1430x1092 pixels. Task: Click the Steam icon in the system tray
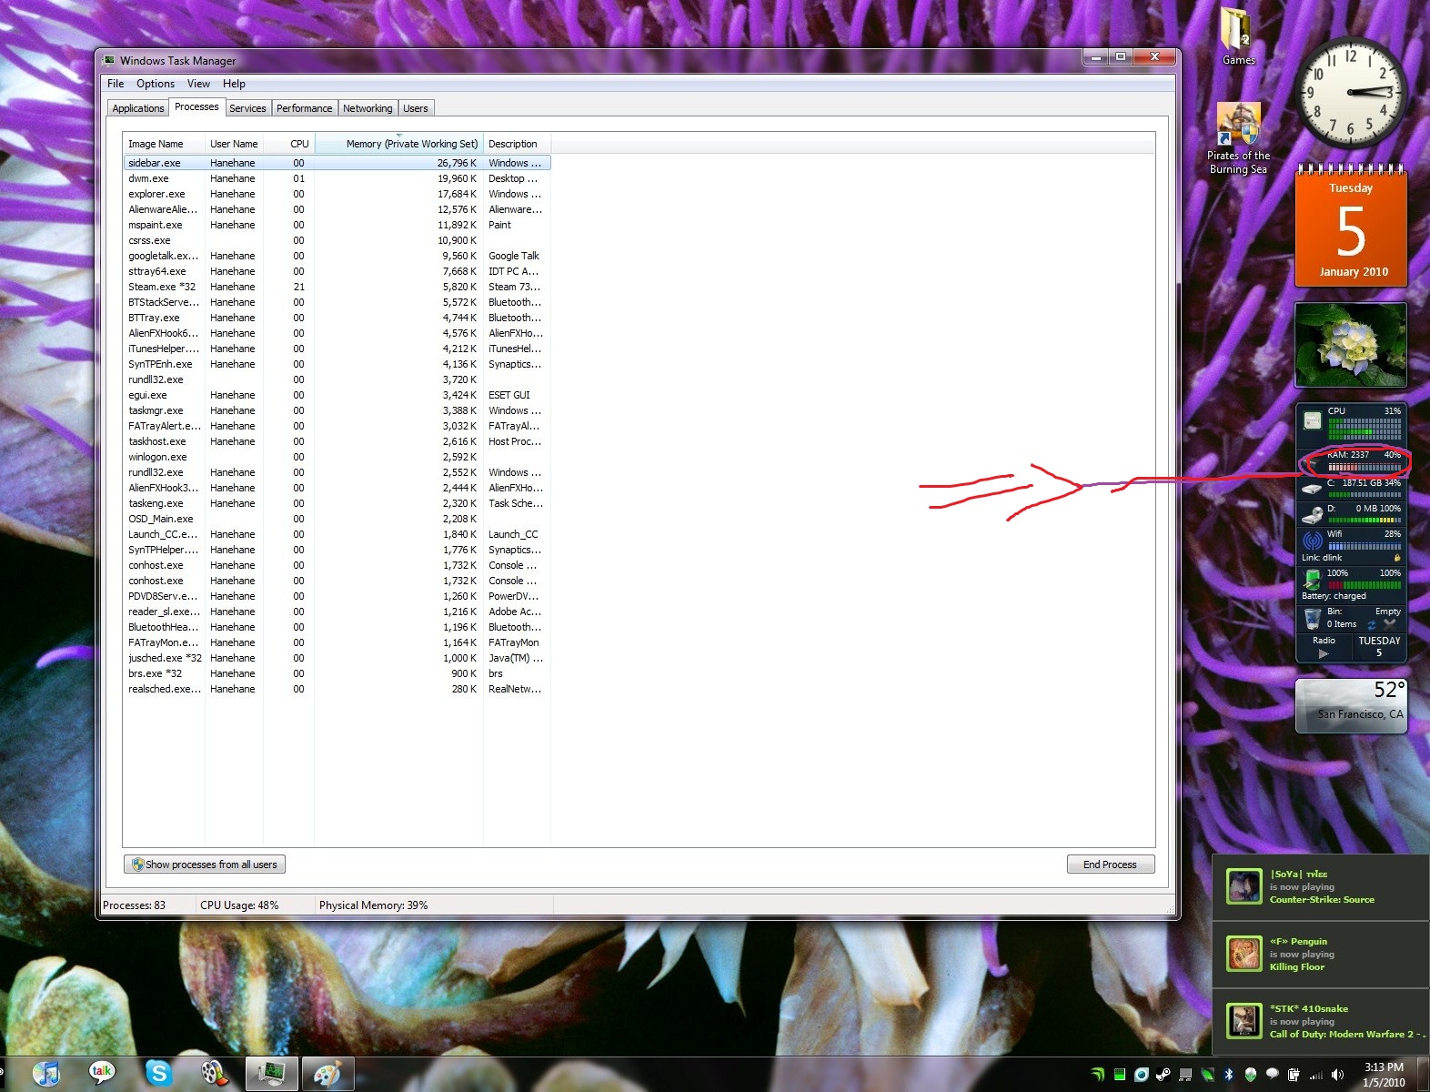coord(1163,1075)
